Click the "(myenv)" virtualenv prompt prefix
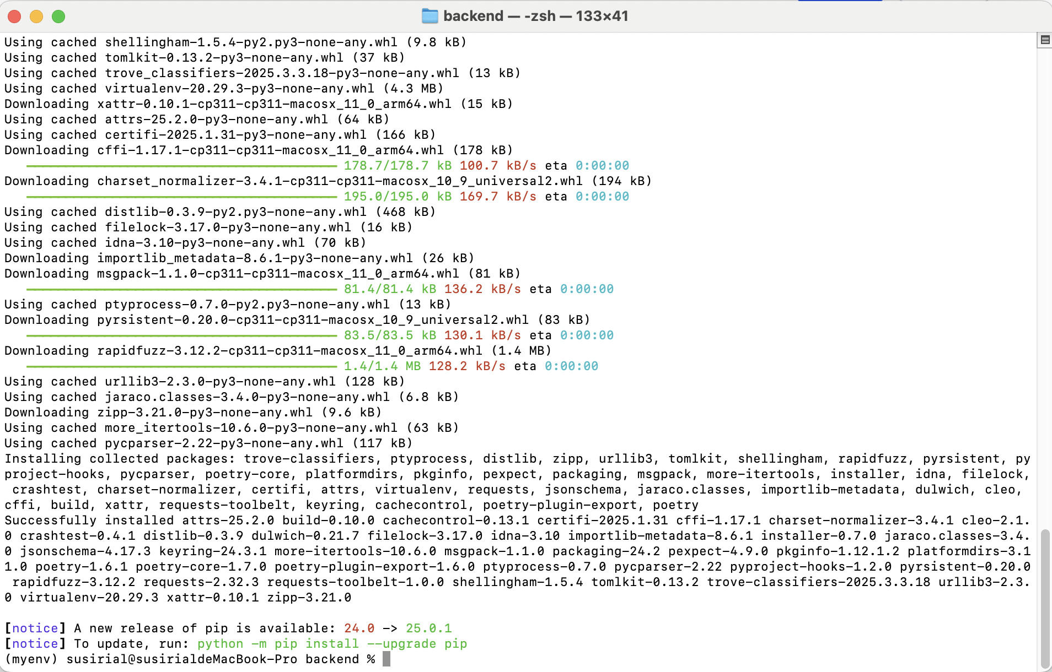 31,659
